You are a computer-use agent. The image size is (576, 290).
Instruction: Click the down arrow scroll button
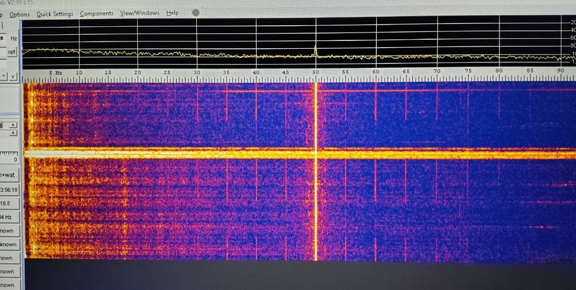coord(13,76)
